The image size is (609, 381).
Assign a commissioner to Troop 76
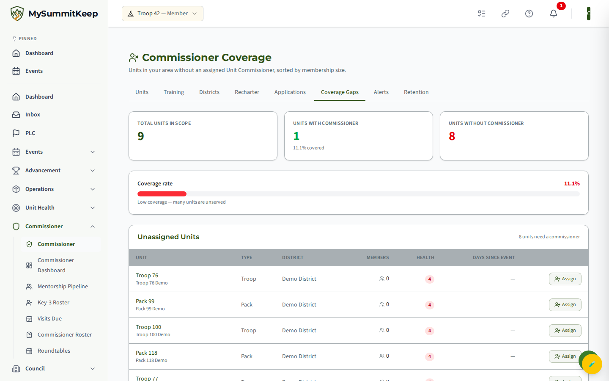click(565, 279)
